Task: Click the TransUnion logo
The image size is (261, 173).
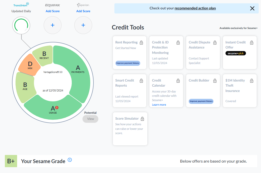Action: coord(21,5)
